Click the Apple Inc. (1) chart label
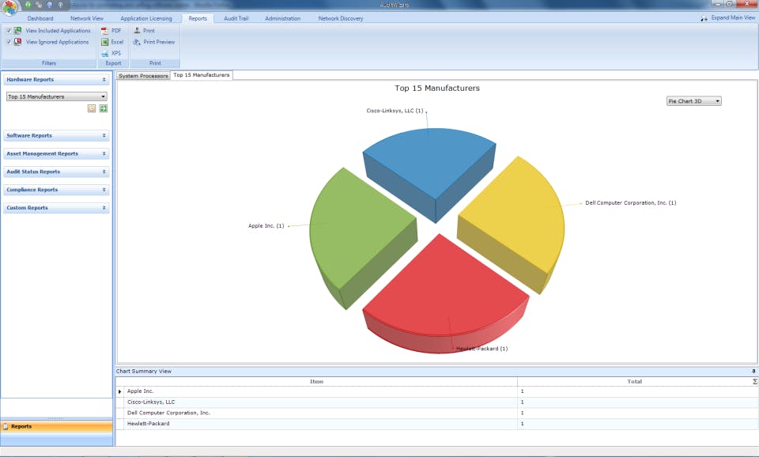This screenshot has height=457, width=759. click(266, 225)
